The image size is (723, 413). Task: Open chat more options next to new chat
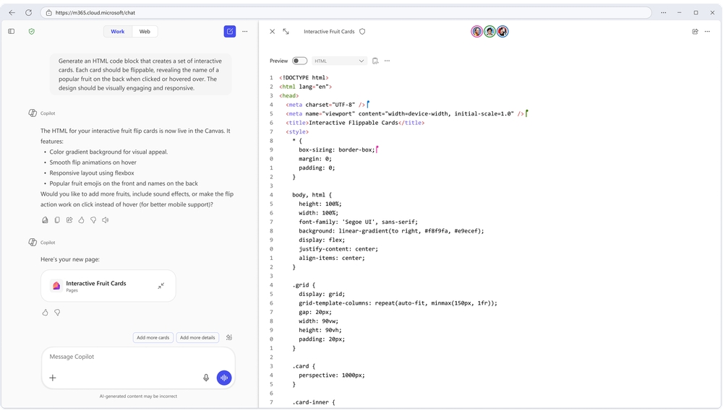tap(245, 31)
